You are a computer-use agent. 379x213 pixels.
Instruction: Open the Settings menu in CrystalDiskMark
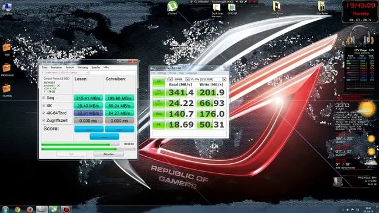pyautogui.click(x=162, y=73)
